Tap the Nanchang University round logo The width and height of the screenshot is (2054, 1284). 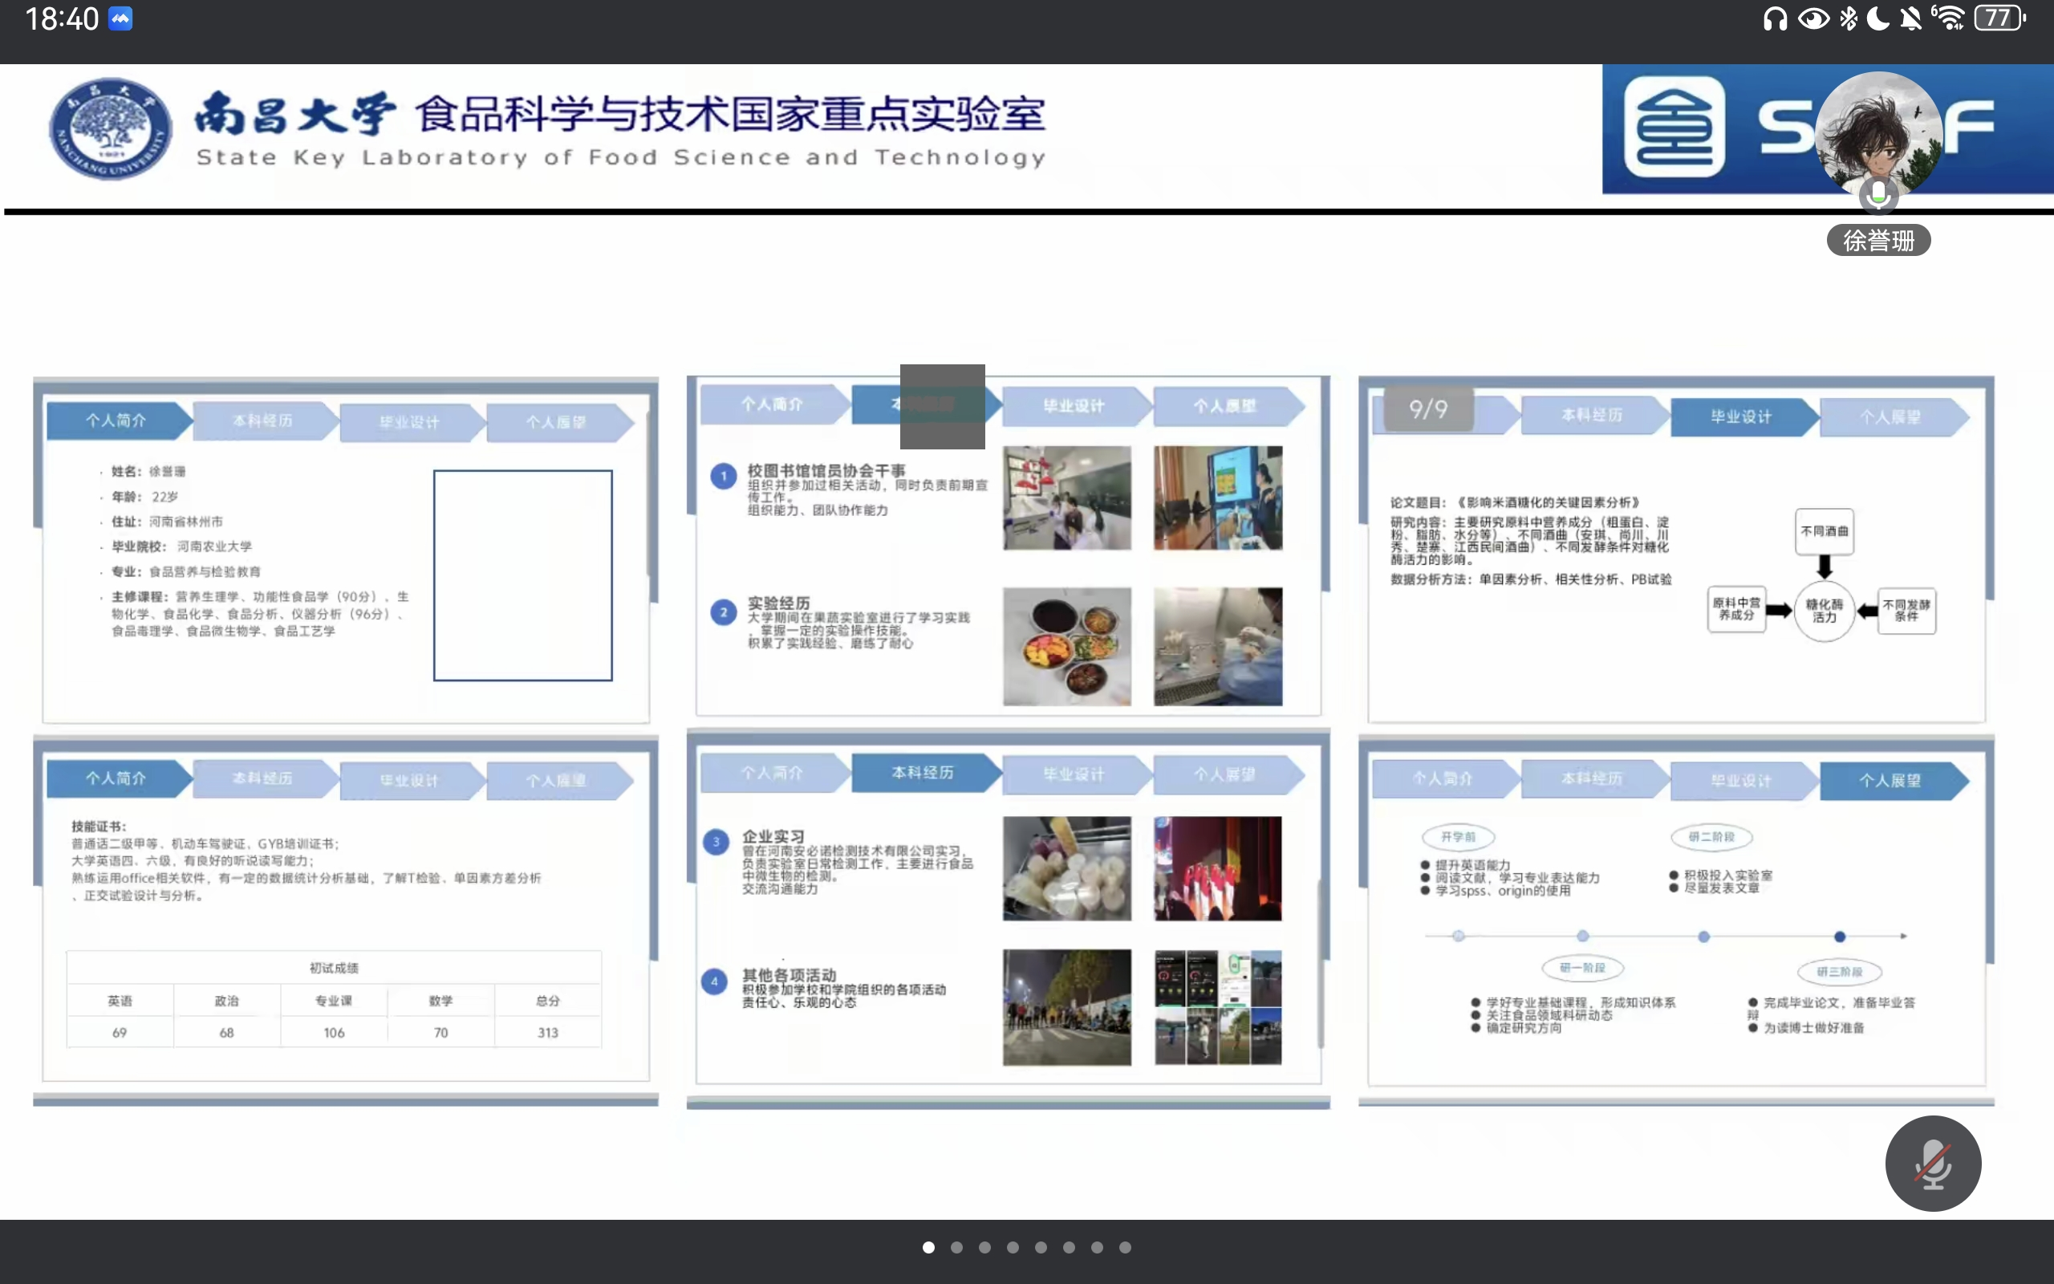click(x=111, y=129)
